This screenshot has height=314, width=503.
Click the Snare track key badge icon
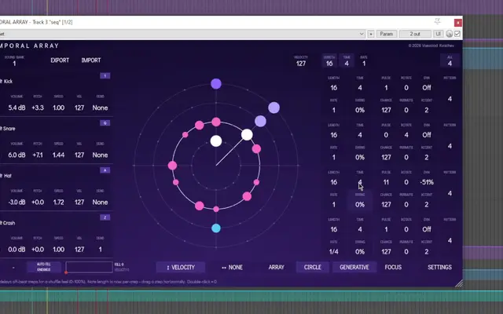(x=105, y=123)
